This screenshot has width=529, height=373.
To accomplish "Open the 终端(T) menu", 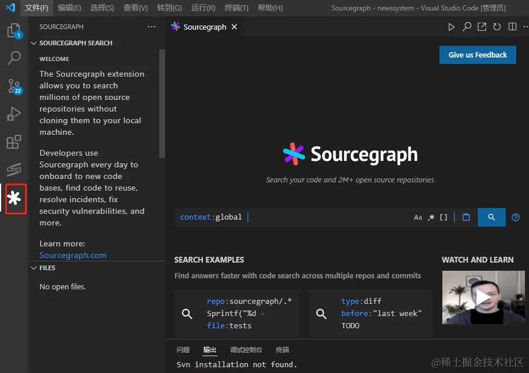I will pyautogui.click(x=237, y=8).
